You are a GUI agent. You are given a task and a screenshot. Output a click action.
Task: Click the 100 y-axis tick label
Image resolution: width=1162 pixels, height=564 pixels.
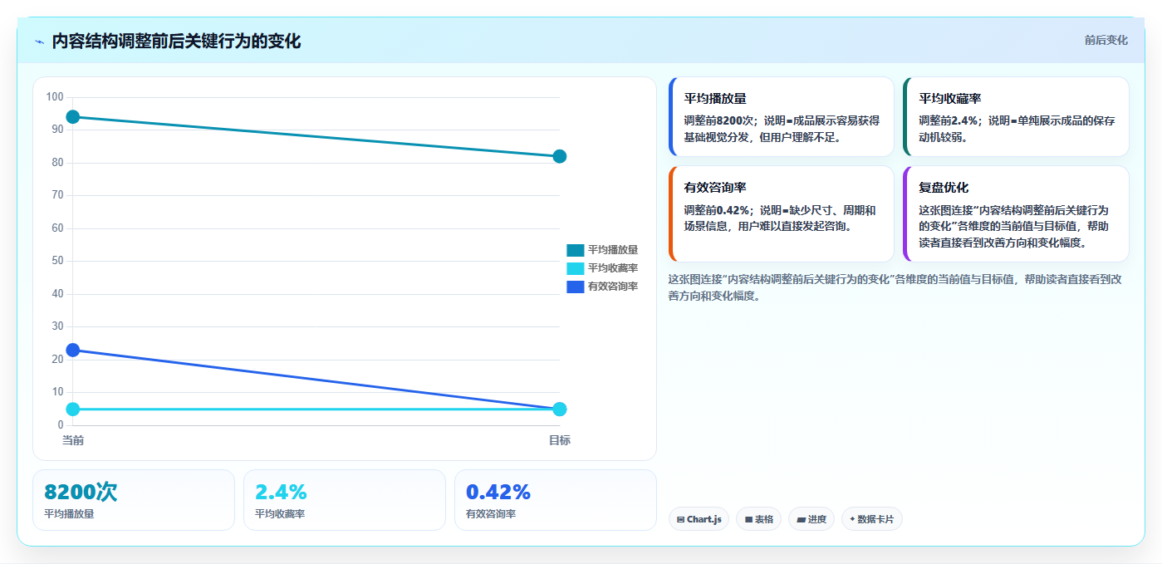[55, 97]
